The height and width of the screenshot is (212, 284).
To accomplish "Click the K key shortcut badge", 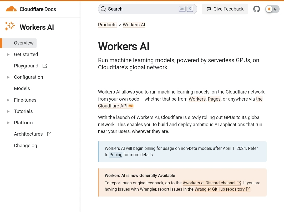I will click(190, 9).
